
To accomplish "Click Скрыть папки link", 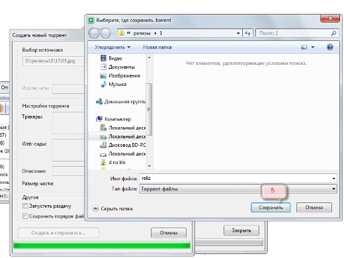I will pos(116,208).
